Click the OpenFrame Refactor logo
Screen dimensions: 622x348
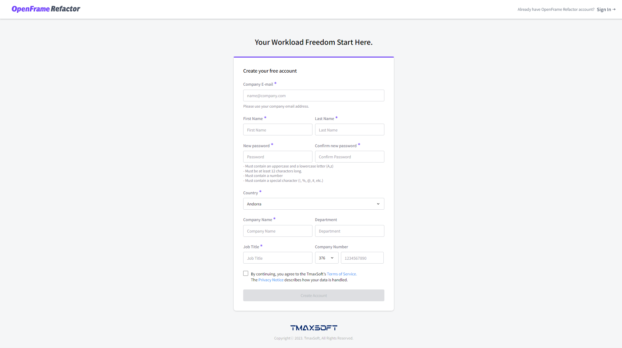coord(45,9)
